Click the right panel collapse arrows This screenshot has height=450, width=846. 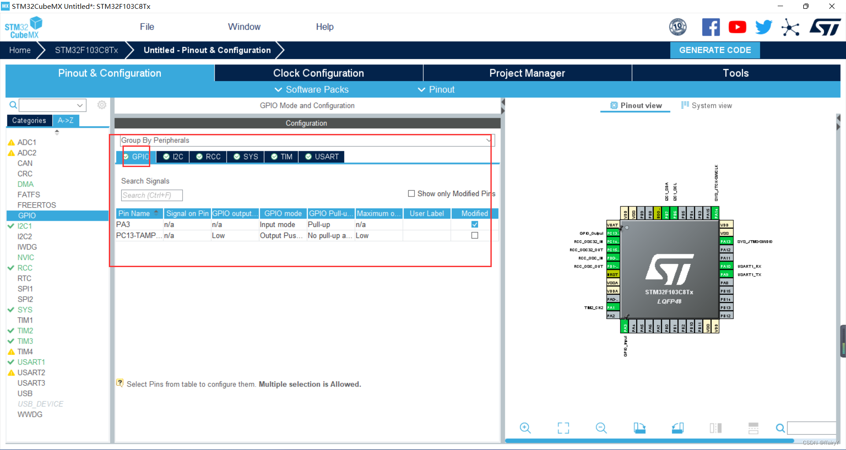(x=838, y=123)
